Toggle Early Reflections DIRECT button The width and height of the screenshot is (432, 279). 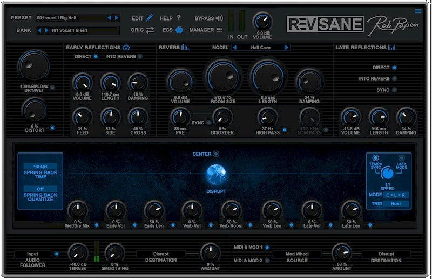[96, 56]
